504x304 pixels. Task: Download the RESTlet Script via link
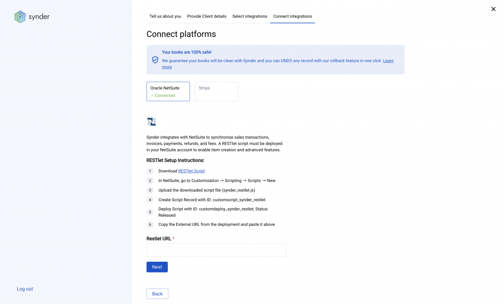[x=191, y=171]
